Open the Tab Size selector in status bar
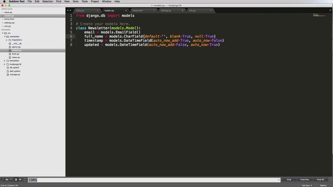 coord(307,185)
